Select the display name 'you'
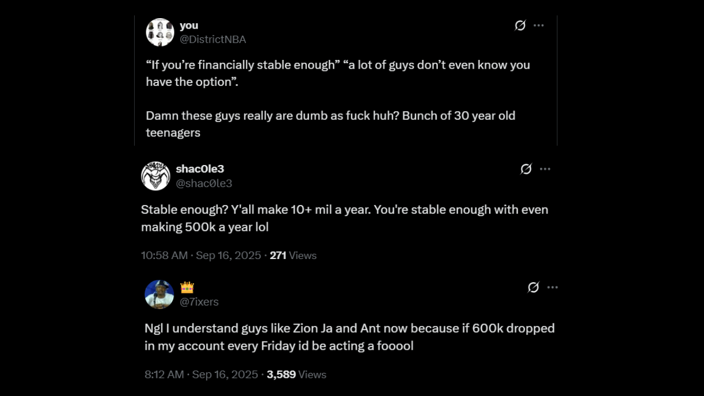This screenshot has height=396, width=704. pos(189,25)
